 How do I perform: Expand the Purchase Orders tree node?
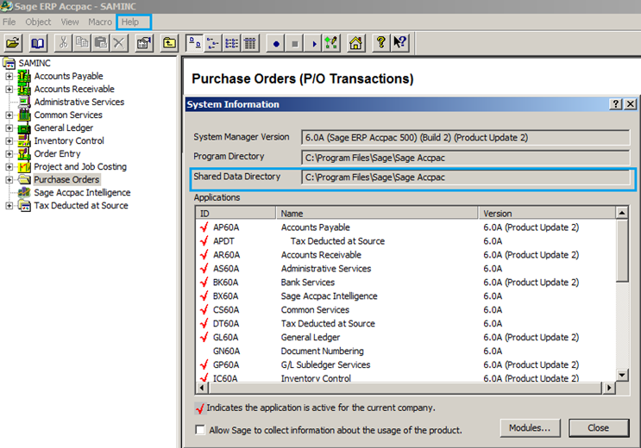(x=9, y=180)
